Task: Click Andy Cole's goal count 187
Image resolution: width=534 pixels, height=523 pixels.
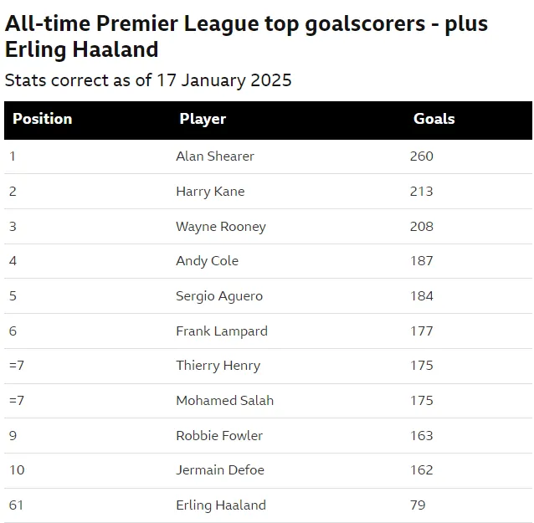Action: (421, 261)
